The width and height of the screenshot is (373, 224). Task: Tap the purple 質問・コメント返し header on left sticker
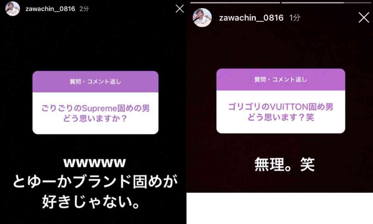coord(95,82)
